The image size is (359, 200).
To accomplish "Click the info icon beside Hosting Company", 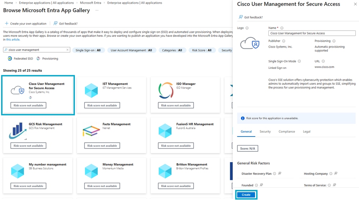I will [x=331, y=174].
